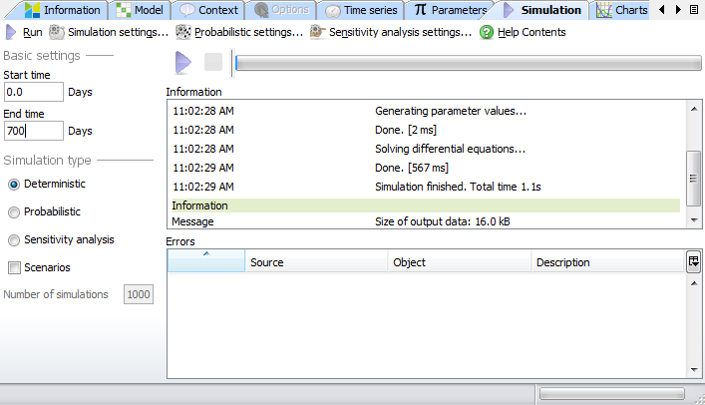This screenshot has width=705, height=405.
Task: Choose Sensitivity analysis radio option
Action: [14, 240]
